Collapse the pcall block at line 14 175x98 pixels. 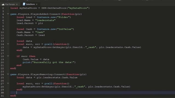[x=8, y=44]
